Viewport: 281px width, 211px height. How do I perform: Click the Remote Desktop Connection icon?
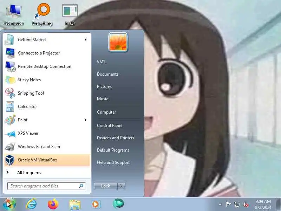coord(10,66)
